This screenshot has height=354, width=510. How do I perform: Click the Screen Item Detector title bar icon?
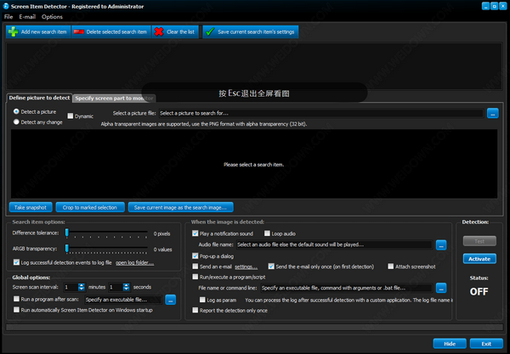tap(6, 6)
